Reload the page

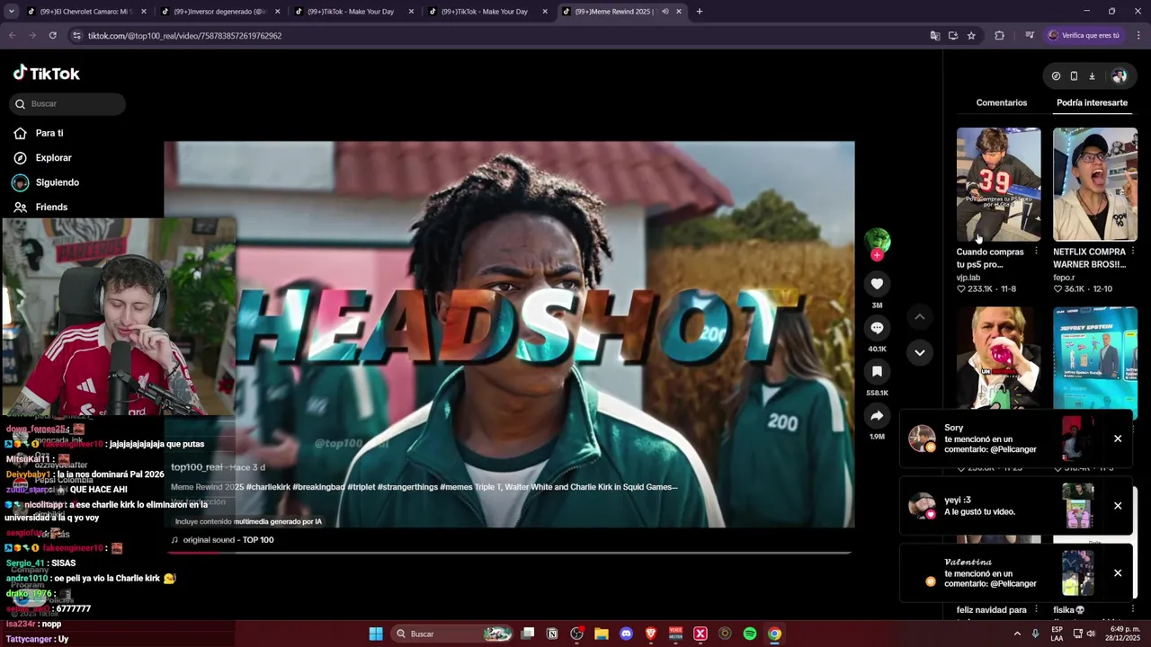[52, 36]
